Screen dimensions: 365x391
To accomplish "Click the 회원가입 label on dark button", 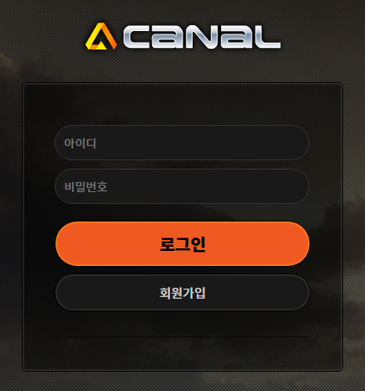I will pyautogui.click(x=182, y=293).
